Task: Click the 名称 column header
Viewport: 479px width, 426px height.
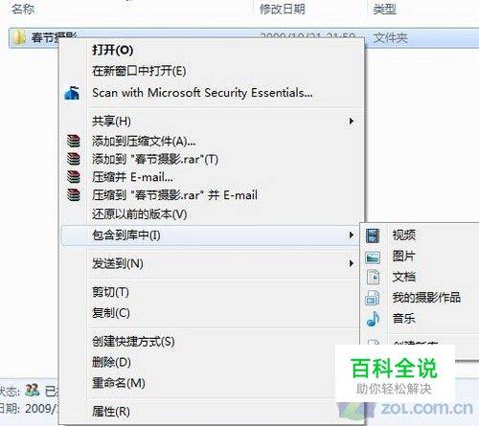Action: pos(23,10)
